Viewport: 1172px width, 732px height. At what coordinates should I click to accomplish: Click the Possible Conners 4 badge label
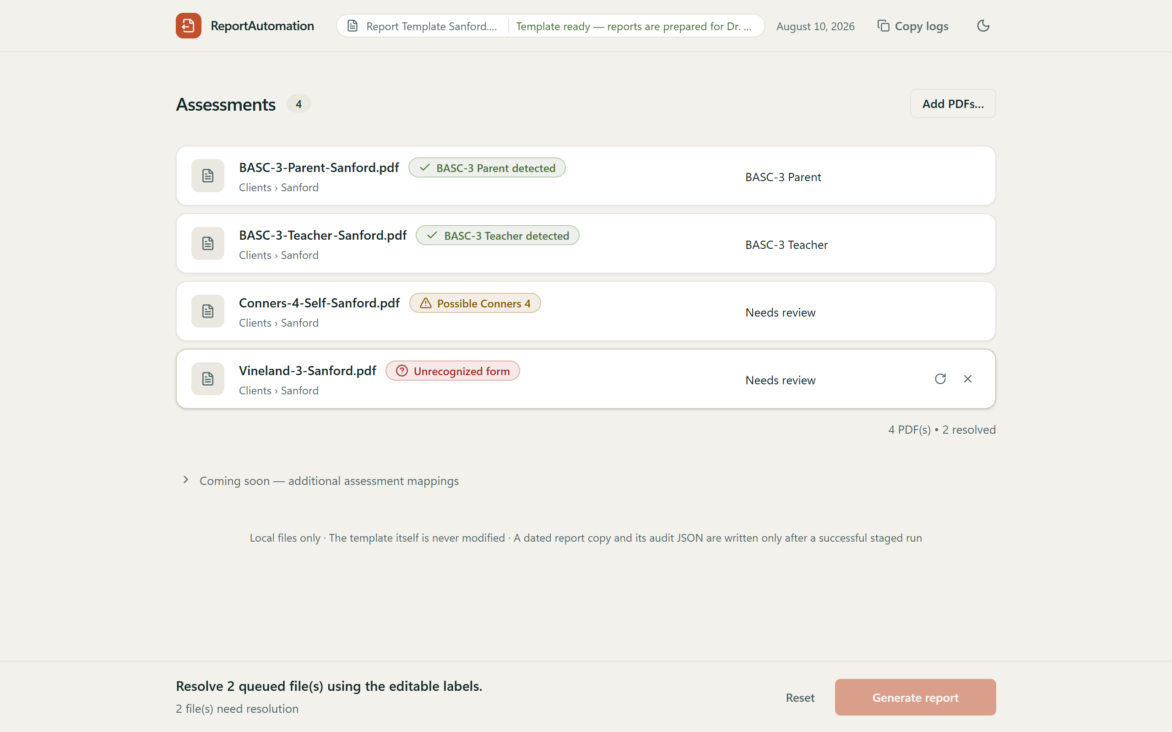[x=484, y=303]
